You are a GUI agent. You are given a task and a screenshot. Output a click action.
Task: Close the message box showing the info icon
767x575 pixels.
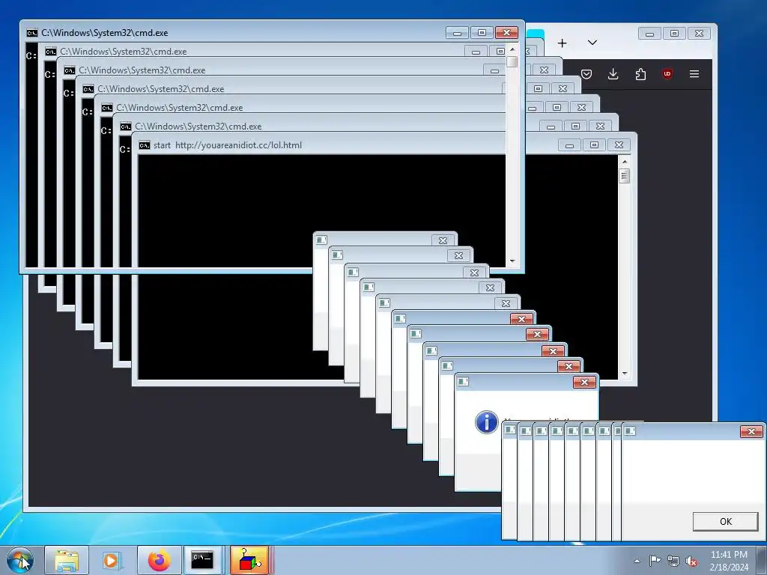584,383
